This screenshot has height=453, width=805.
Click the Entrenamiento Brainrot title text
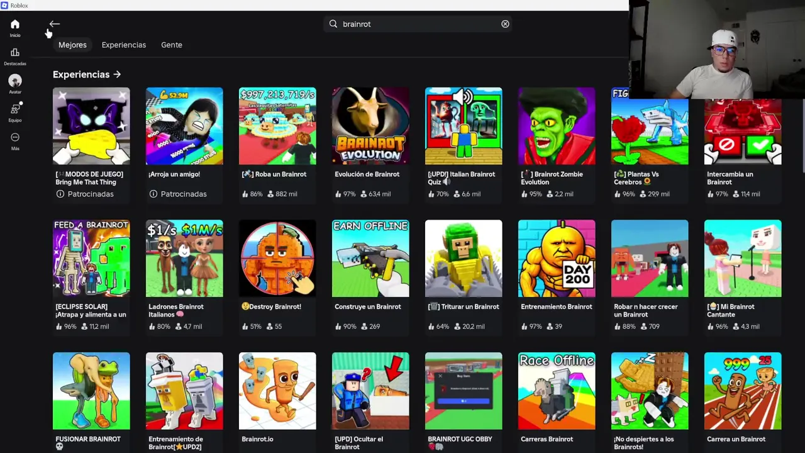click(x=557, y=306)
